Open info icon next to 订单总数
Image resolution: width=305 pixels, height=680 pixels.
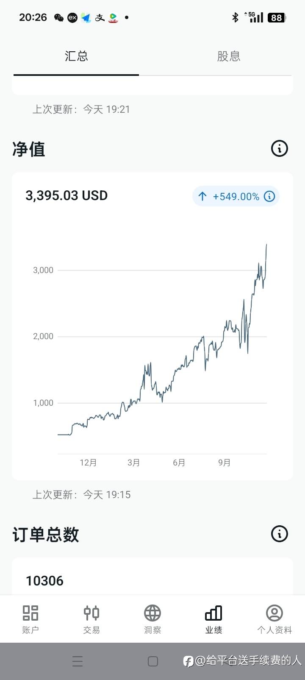[279, 534]
